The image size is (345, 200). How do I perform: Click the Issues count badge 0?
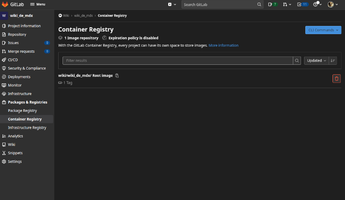(47, 43)
